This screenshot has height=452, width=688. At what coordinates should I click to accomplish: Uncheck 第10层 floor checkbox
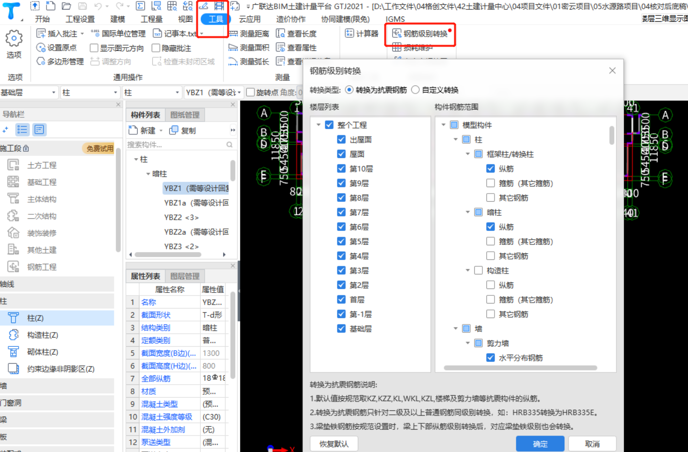341,168
